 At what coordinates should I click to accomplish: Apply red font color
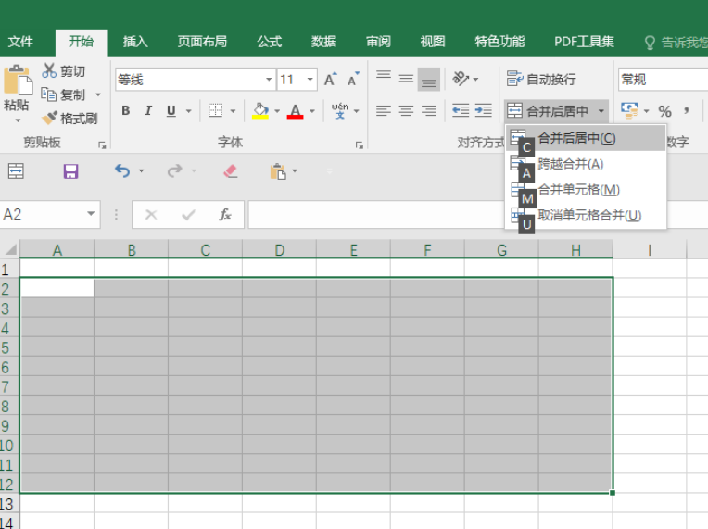(296, 110)
